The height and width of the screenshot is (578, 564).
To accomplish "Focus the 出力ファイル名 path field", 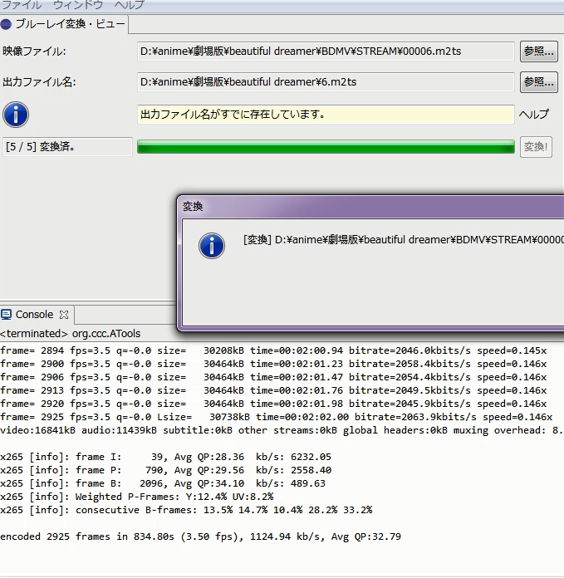I will (326, 82).
